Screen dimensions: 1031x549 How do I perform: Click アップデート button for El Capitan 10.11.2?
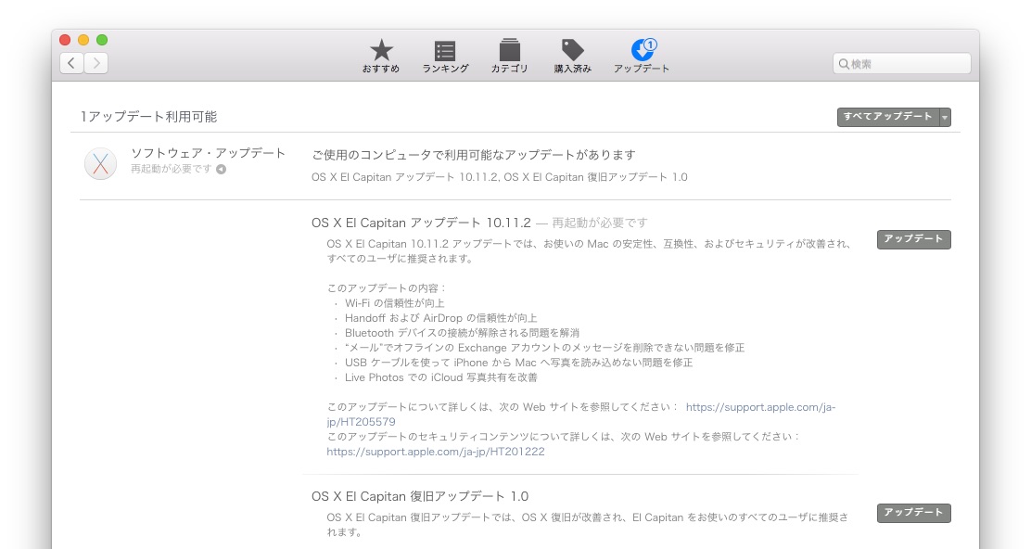pyautogui.click(x=913, y=239)
